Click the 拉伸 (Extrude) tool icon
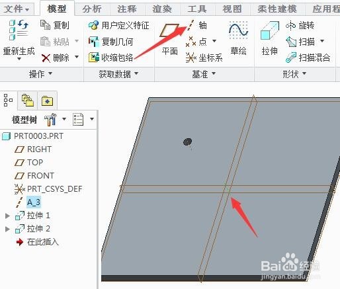 [269, 31]
